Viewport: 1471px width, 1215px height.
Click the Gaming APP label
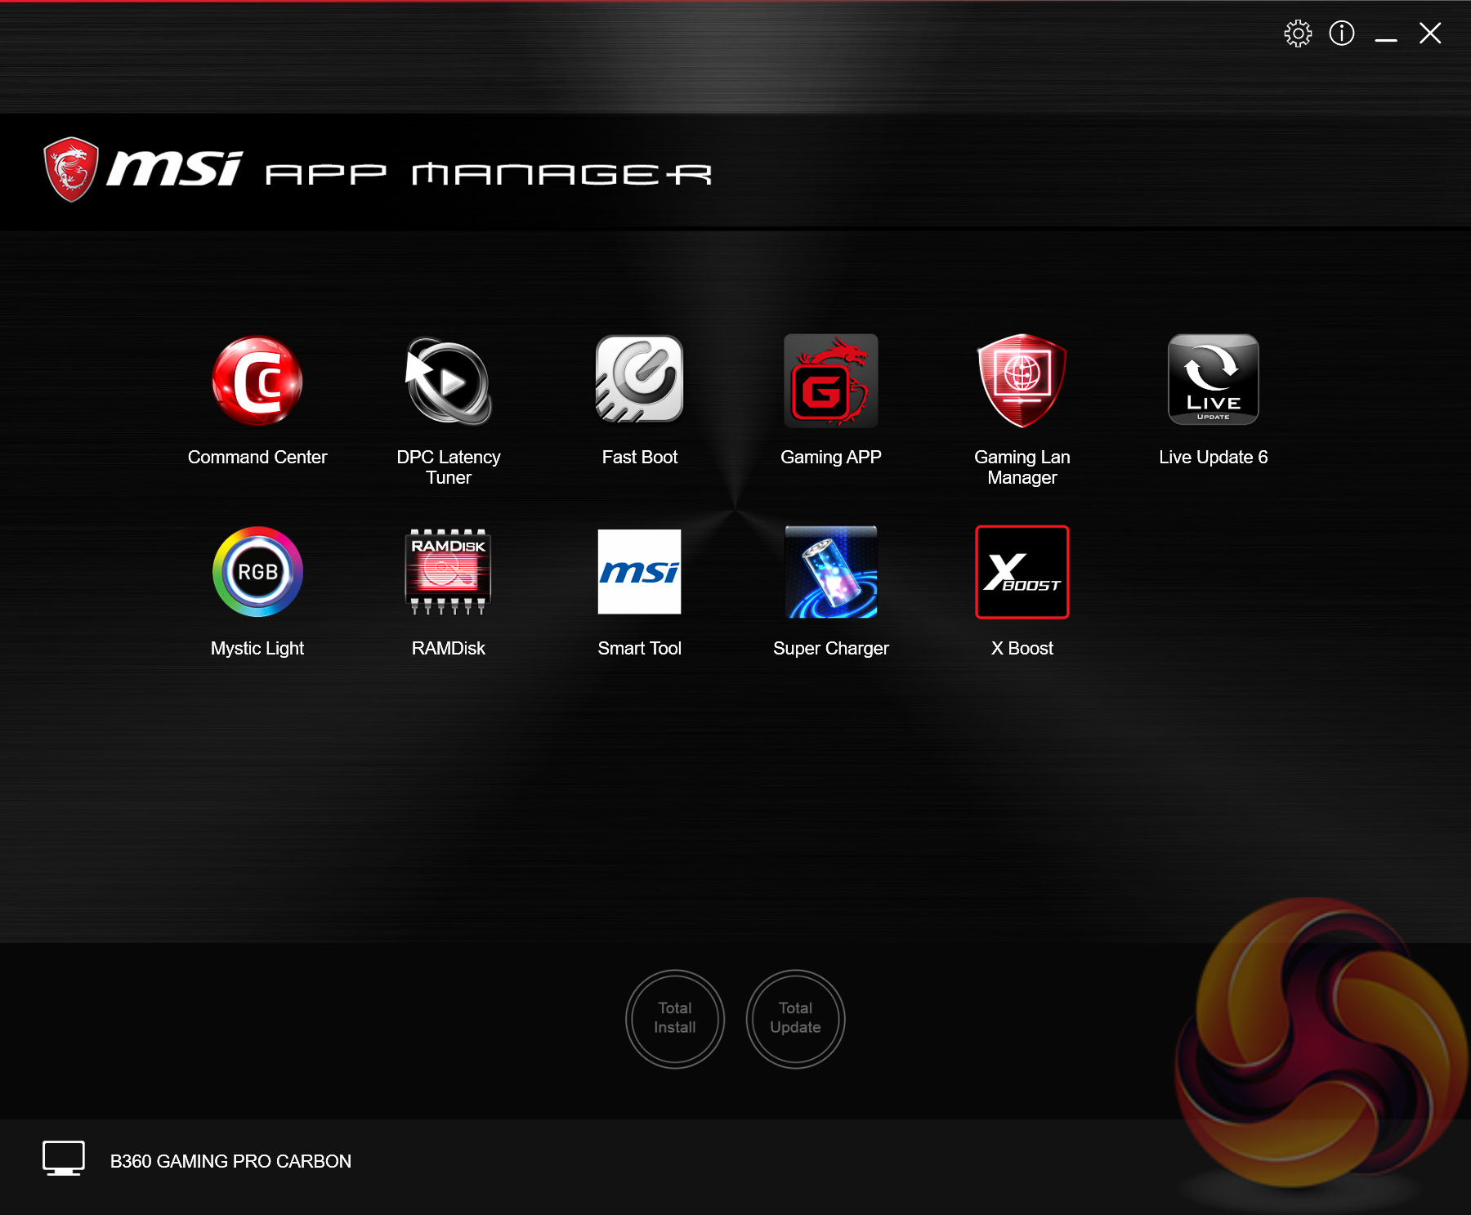[831, 458]
